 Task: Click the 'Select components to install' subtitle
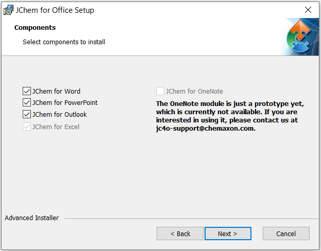(64, 42)
